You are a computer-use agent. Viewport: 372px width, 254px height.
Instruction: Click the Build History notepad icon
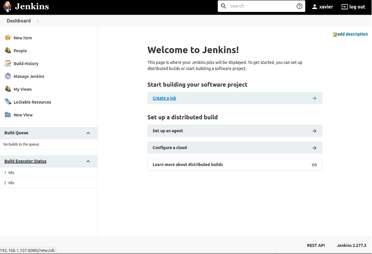coord(8,63)
